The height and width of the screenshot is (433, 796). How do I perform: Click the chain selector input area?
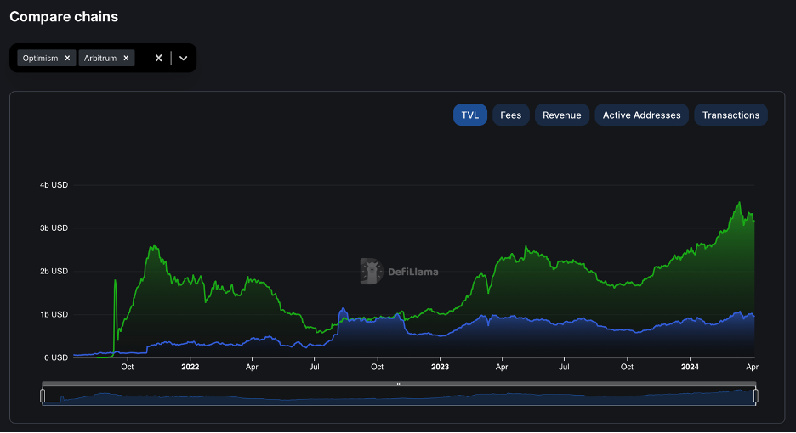click(x=142, y=58)
